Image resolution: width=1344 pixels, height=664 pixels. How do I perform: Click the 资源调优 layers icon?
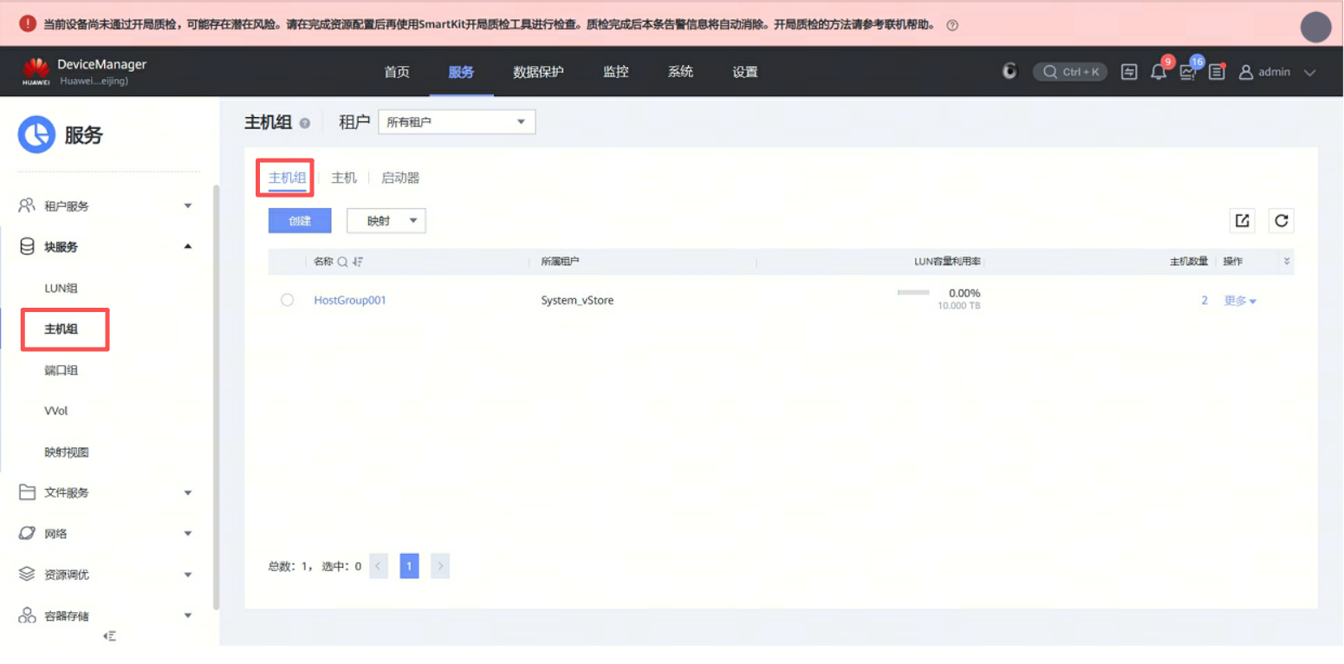(x=27, y=574)
